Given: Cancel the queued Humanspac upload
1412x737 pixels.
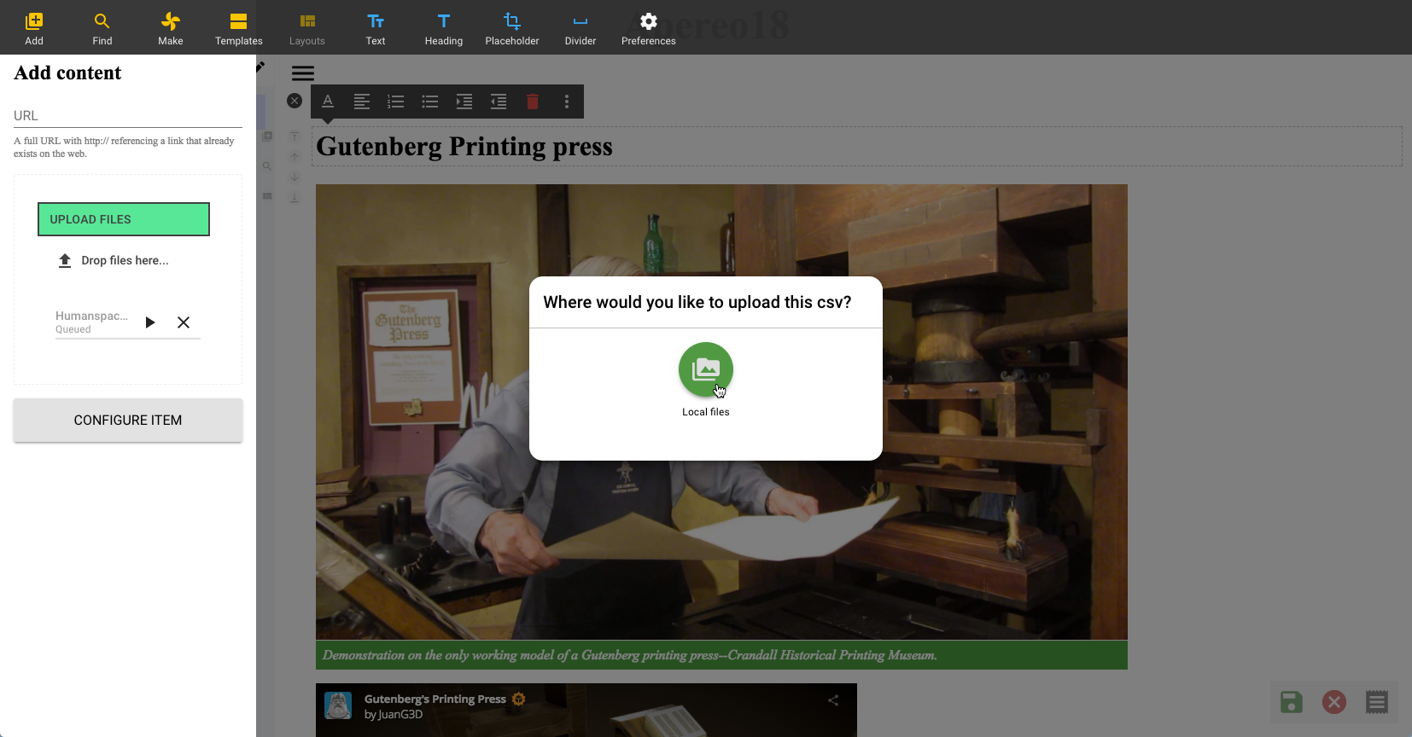Looking at the screenshot, I should click(x=184, y=322).
